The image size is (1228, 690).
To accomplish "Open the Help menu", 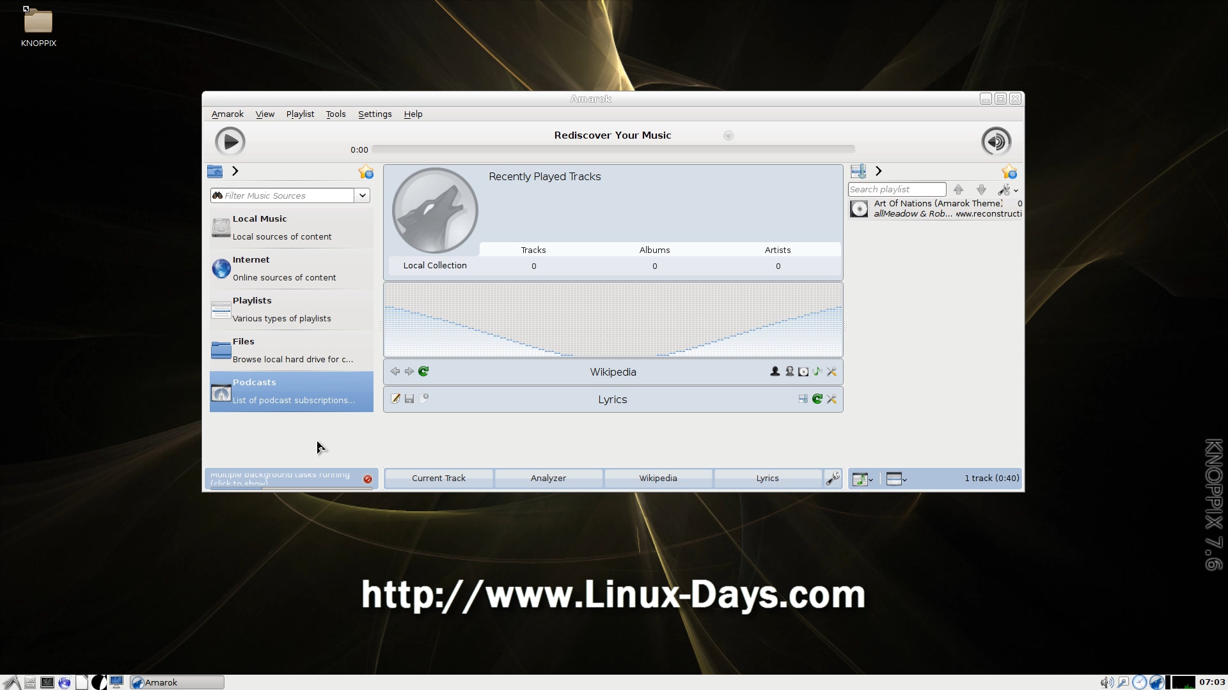I will (413, 114).
